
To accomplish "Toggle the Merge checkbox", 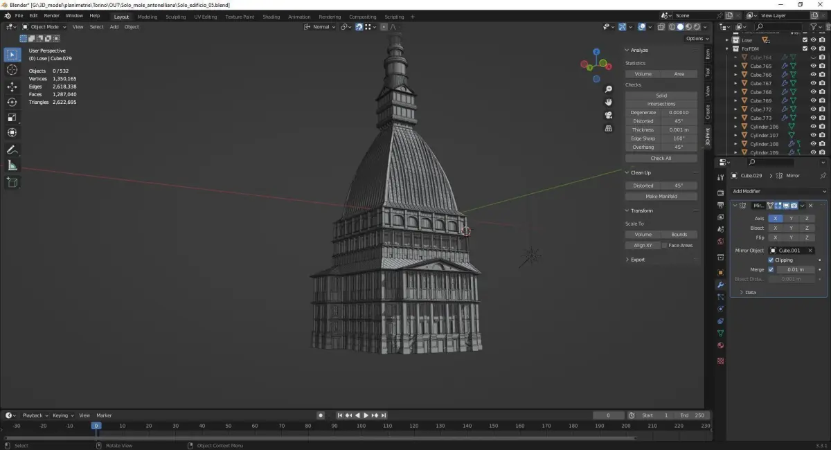I will pyautogui.click(x=771, y=269).
